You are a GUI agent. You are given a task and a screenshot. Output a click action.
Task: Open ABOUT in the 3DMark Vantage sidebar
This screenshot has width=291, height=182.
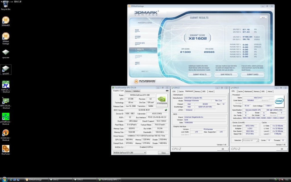tap(137, 63)
